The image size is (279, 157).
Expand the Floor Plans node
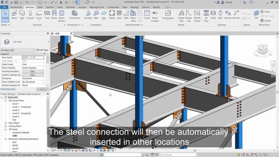point(6,123)
